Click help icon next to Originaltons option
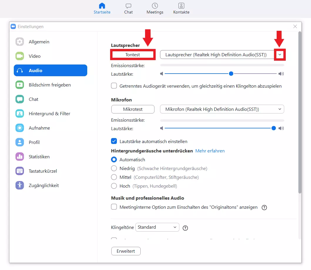This screenshot has width=311, height=270. click(264, 208)
